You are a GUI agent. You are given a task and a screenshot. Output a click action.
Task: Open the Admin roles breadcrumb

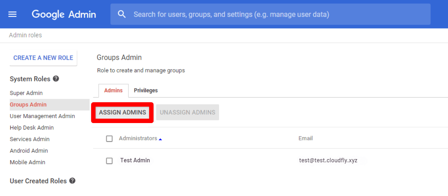25,35
